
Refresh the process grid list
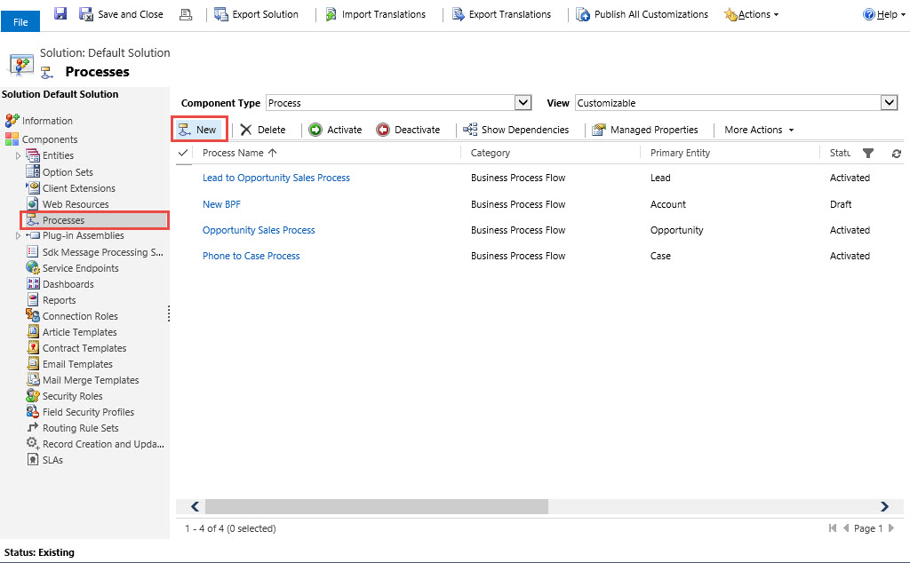(896, 154)
